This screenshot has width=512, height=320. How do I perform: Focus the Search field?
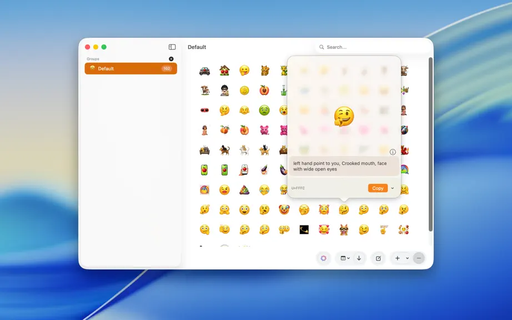pyautogui.click(x=372, y=47)
